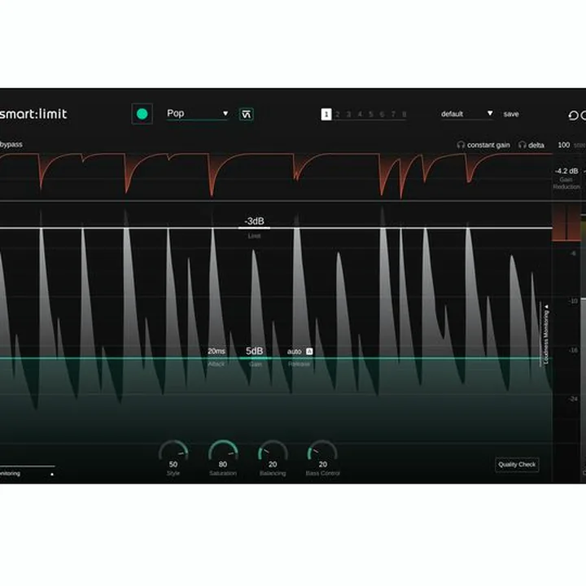Click the -4.2 dB gain reduction readout

point(566,171)
